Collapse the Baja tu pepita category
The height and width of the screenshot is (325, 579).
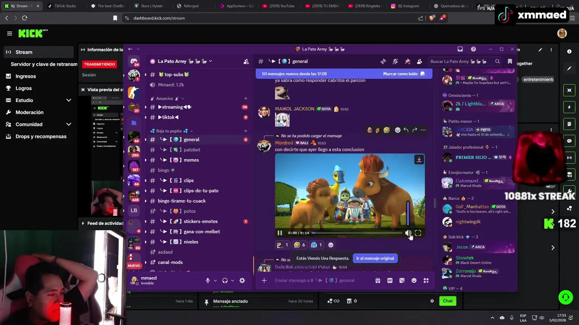click(x=172, y=131)
